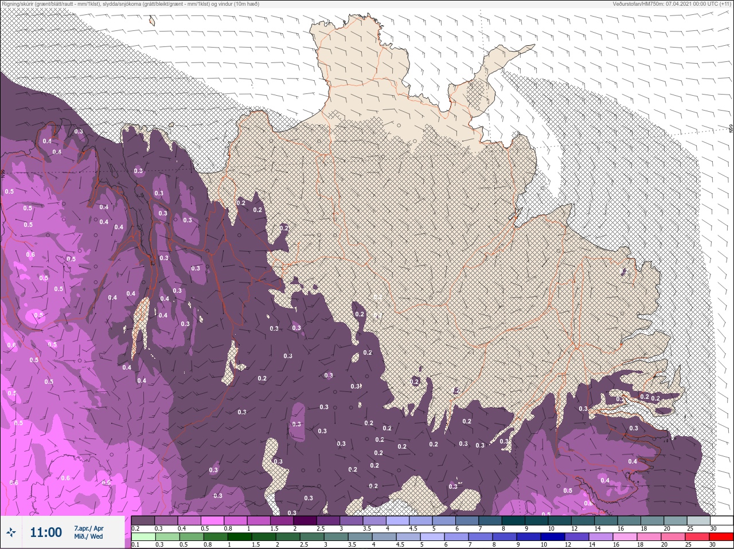Image resolution: width=734 pixels, height=549 pixels.
Task: Click the date label 7.apr./ Apr
Action: (x=89, y=528)
